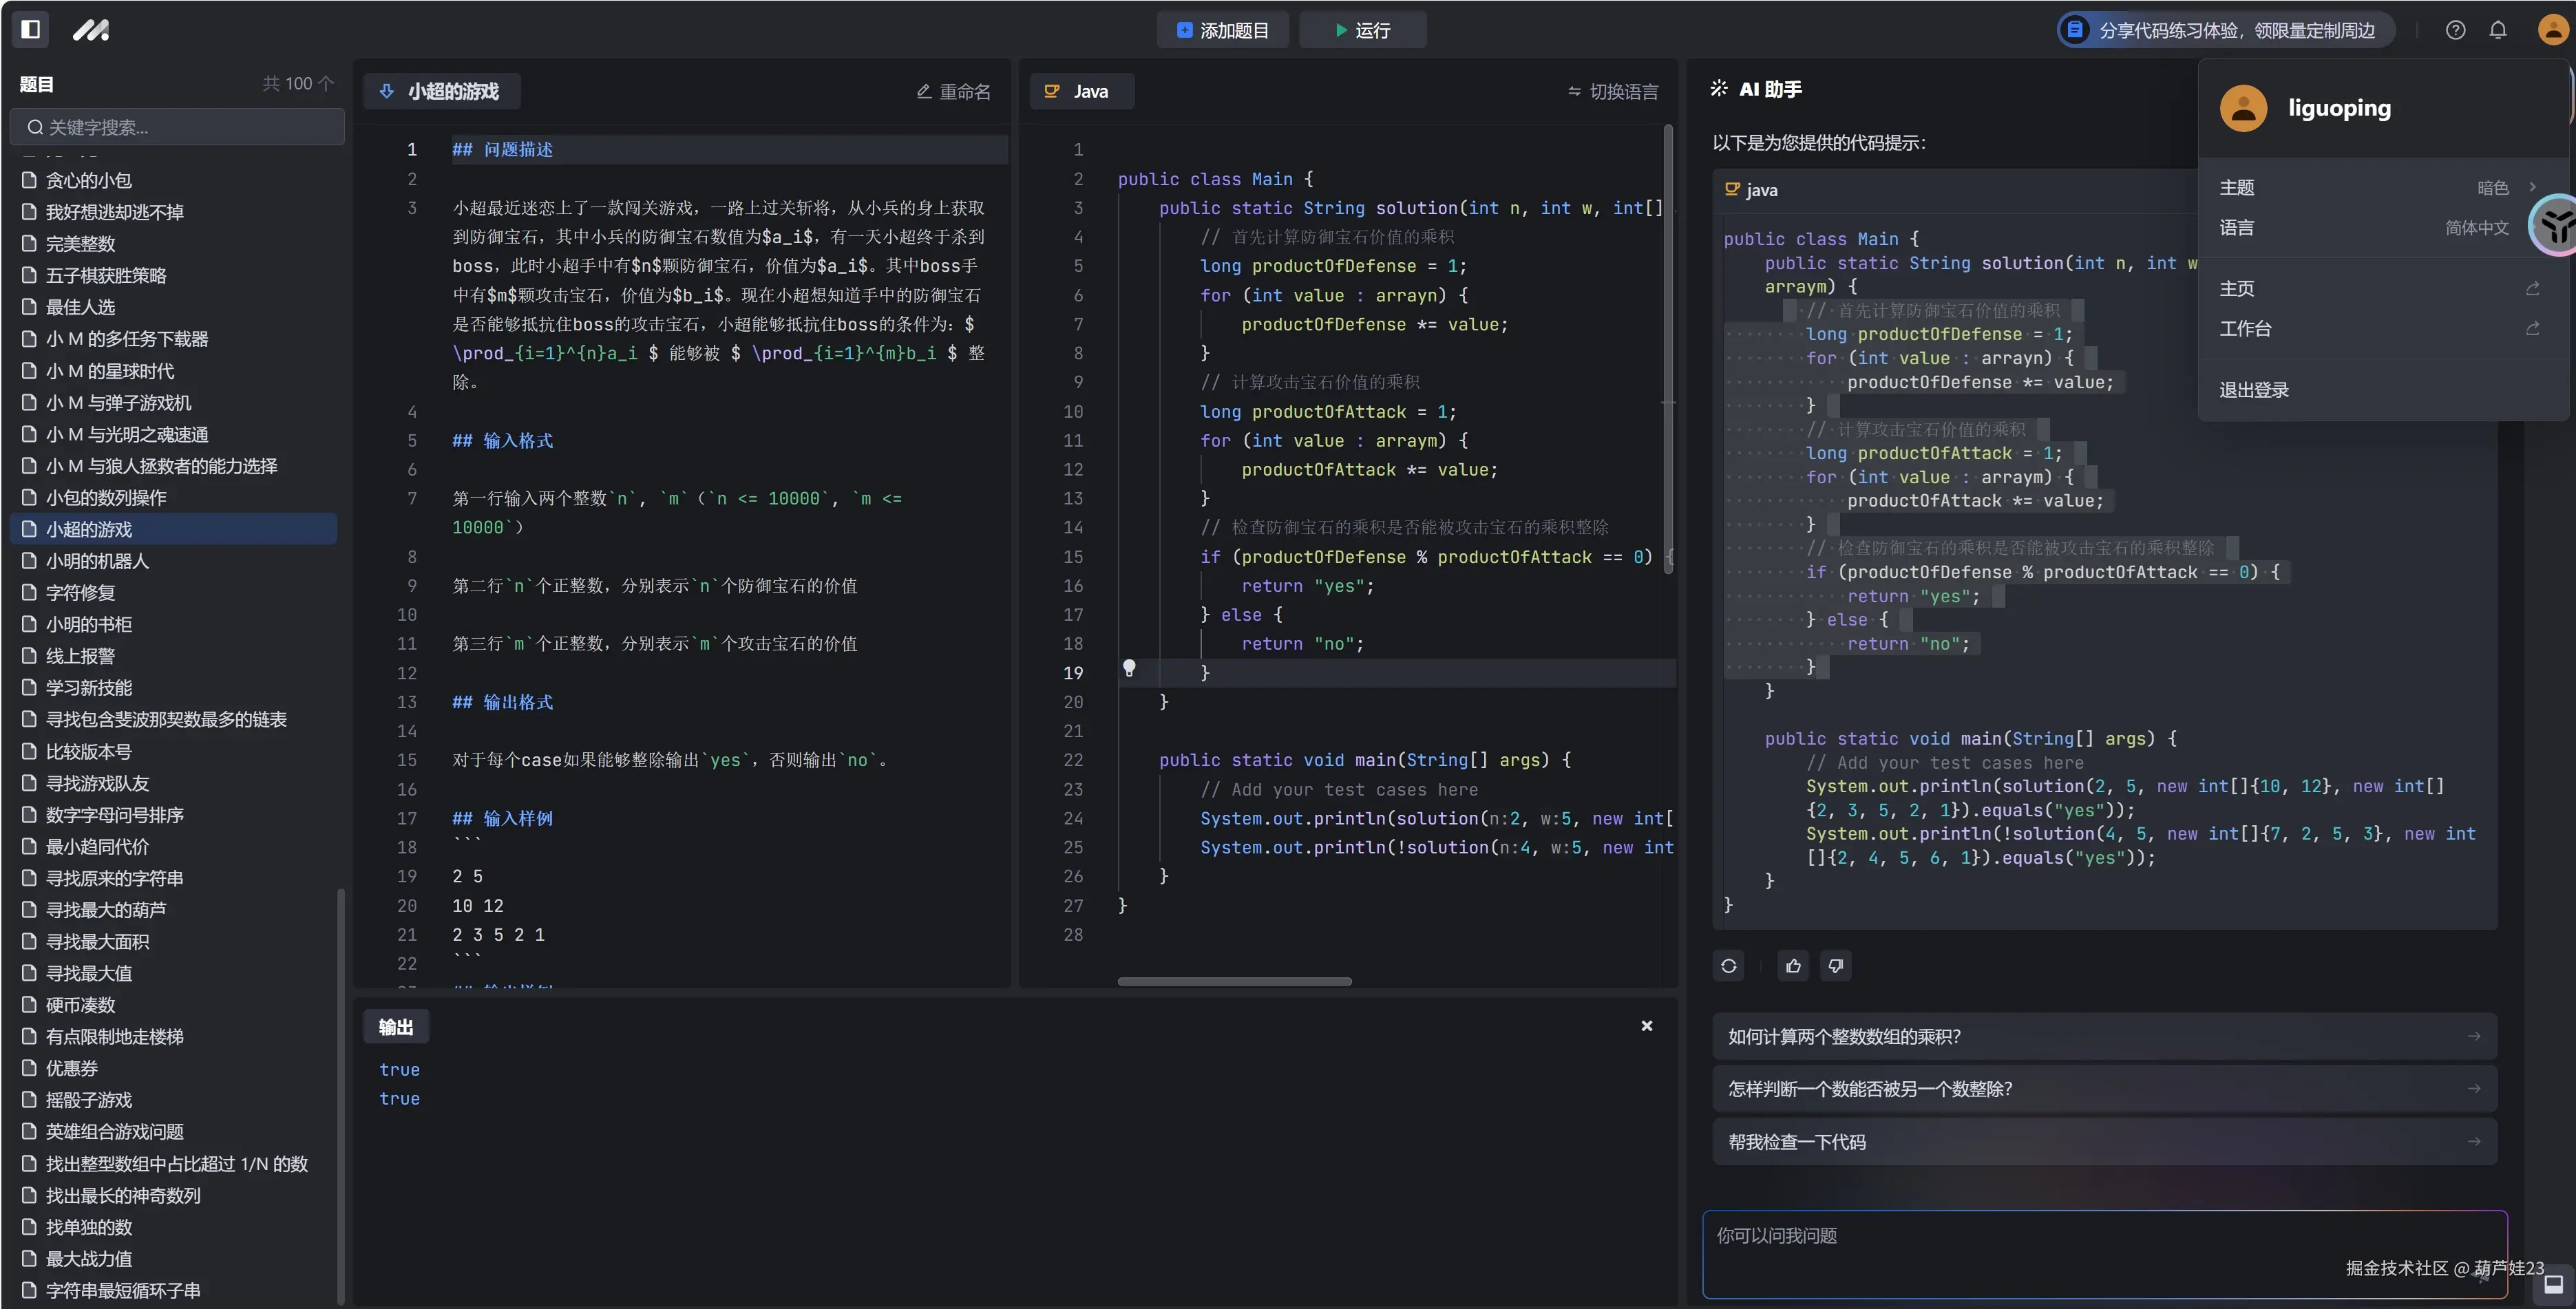Screen dimensions: 2576x1309
Task: Click the code editor horizontal scrollbar
Action: 1234,981
